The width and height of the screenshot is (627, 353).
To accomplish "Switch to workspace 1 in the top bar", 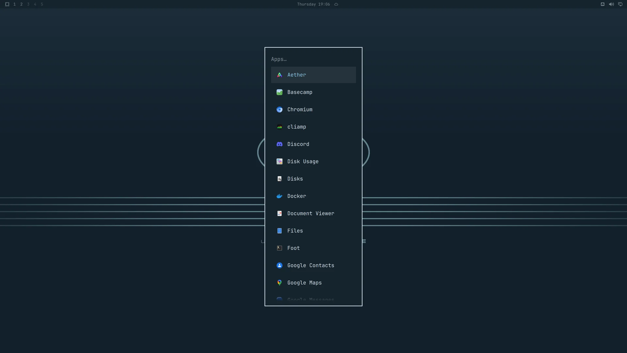I will tap(14, 4).
